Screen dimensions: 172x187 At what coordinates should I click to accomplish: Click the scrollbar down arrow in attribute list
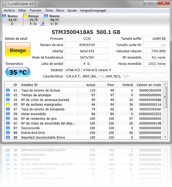[x=165, y=137]
